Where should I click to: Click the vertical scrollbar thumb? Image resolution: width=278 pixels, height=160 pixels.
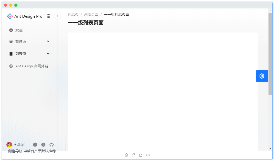point(270,54)
